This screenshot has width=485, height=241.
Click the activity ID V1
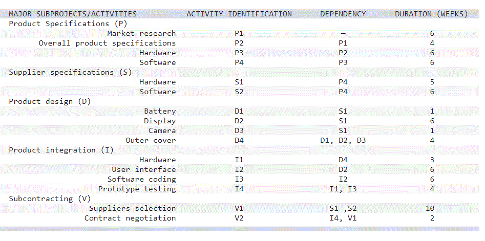pos(239,209)
